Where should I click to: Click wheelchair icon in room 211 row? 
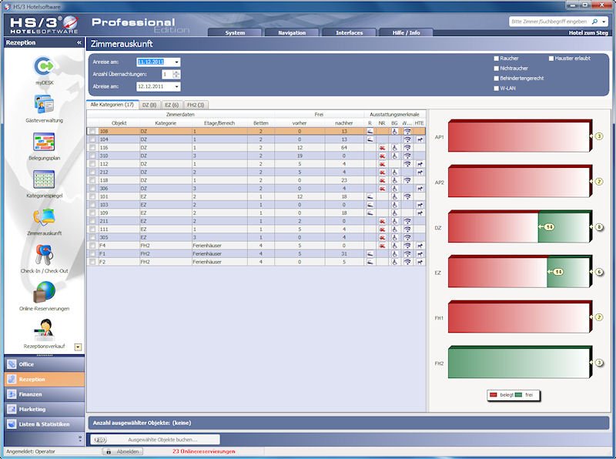[x=394, y=221]
